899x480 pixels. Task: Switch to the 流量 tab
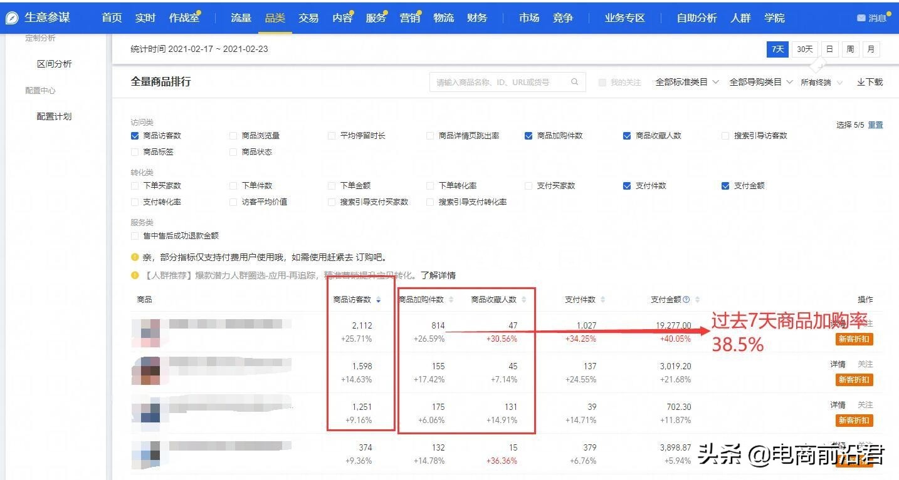tap(241, 18)
